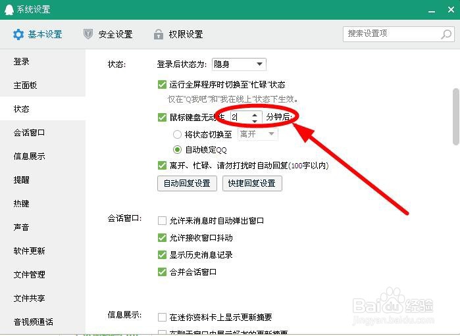
Task: Click the vertical scrollbar thumb
Action: tap(456, 116)
